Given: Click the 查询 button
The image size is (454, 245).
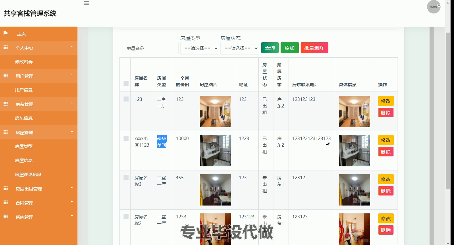Looking at the screenshot, I should point(270,48).
